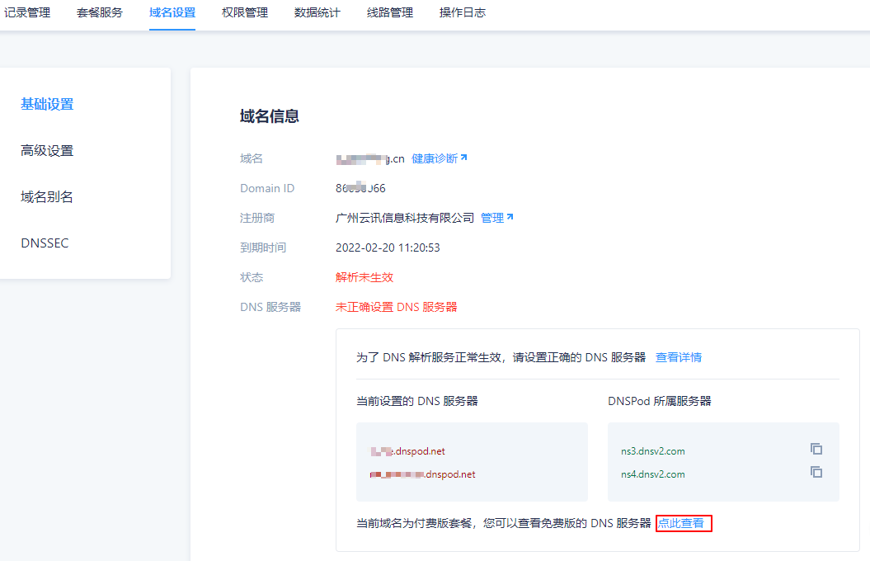View the 操作日志 tab

click(463, 13)
